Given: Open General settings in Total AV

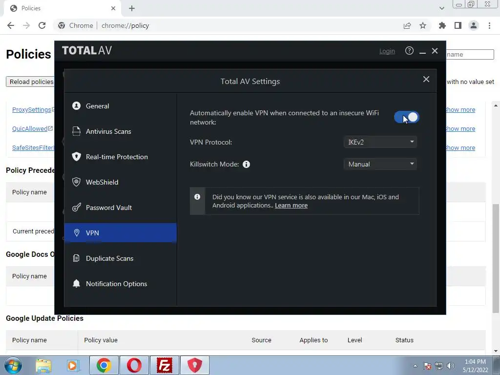Looking at the screenshot, I should click(x=120, y=106).
